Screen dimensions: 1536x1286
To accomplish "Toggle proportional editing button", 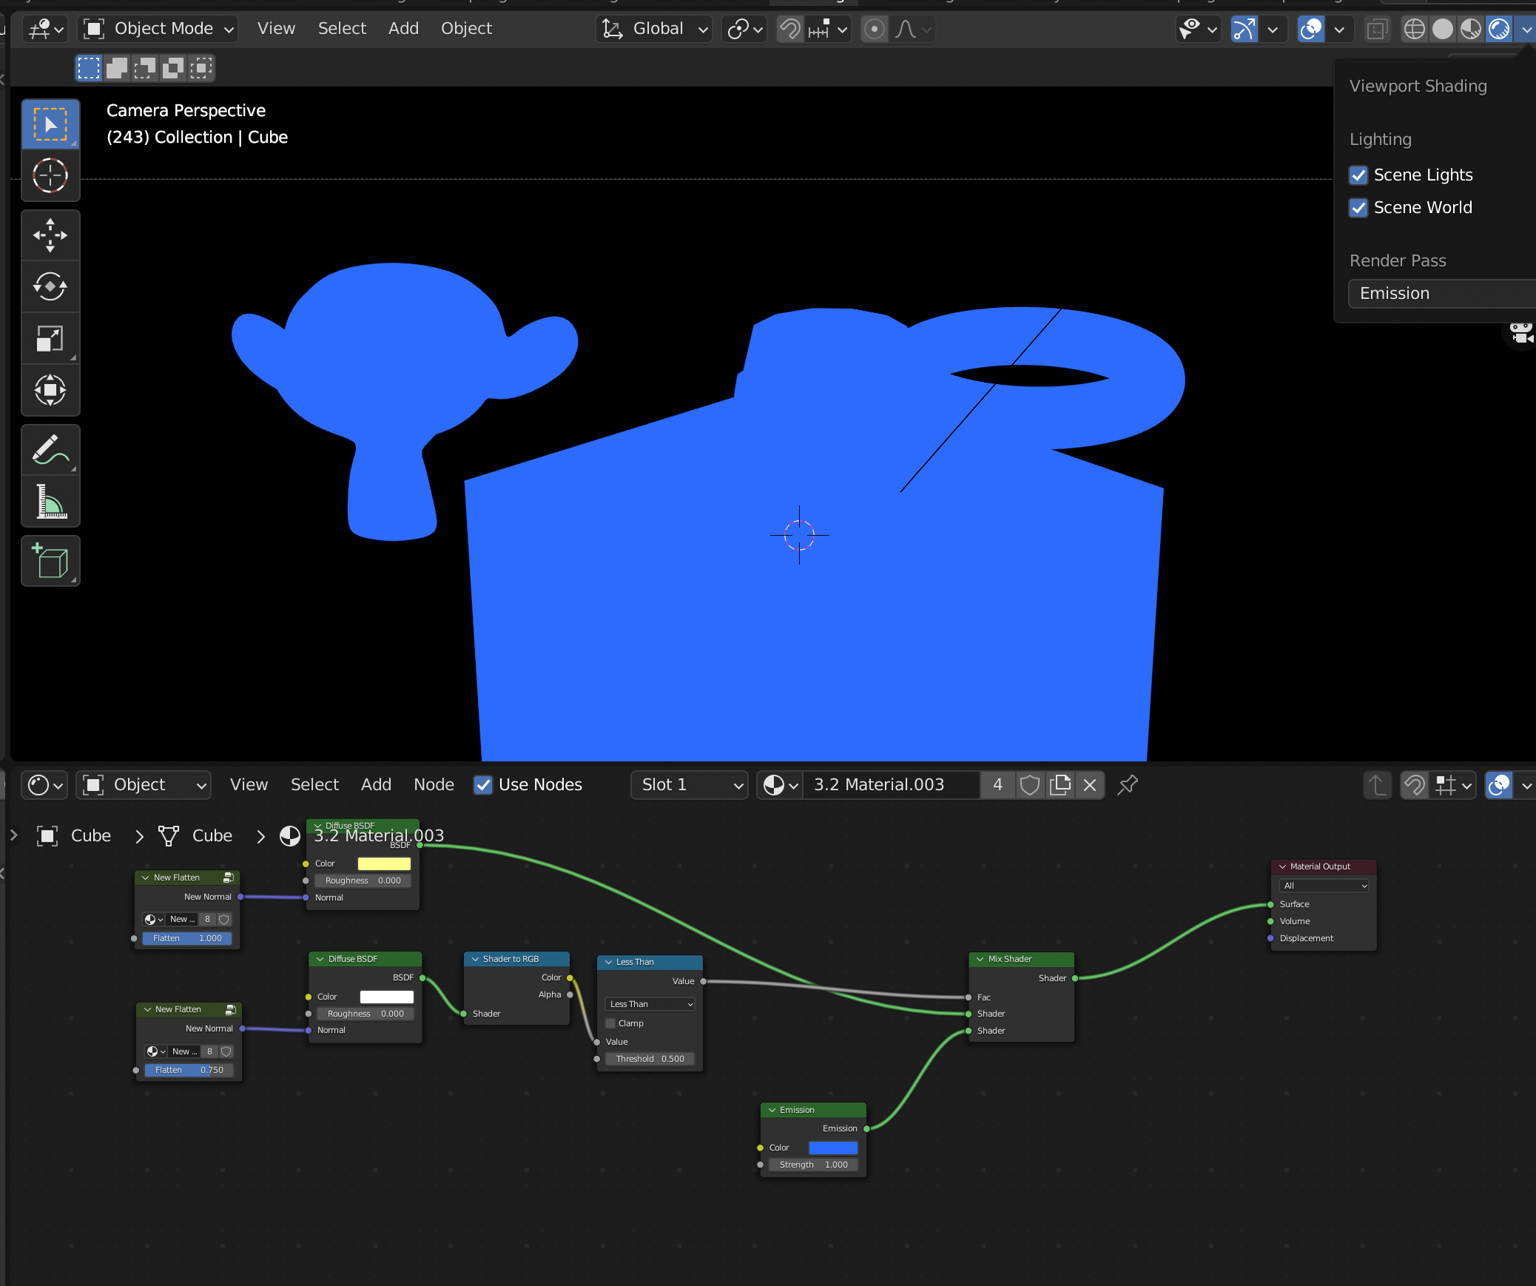I will [x=874, y=29].
